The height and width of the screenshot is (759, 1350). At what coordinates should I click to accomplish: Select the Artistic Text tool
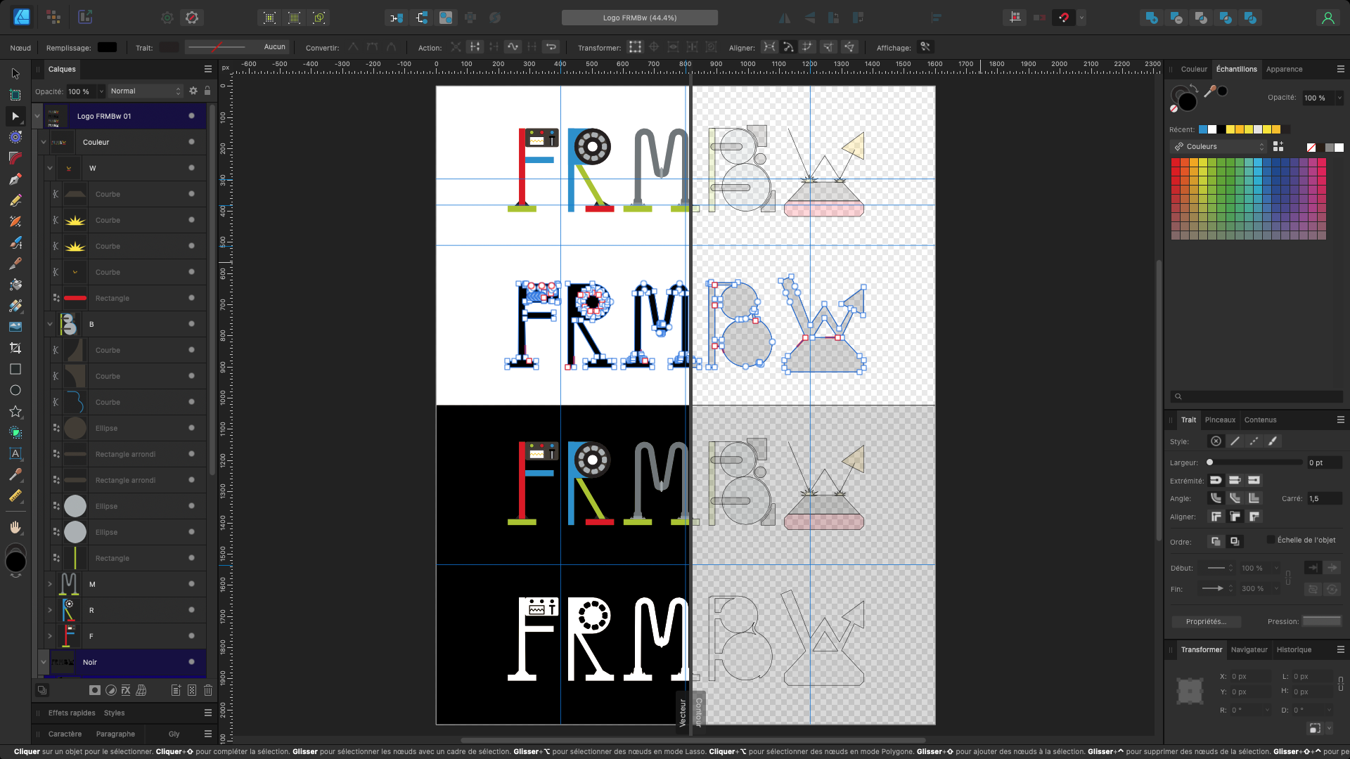(x=15, y=453)
